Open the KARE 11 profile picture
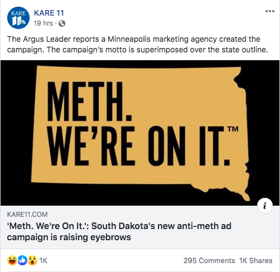This screenshot has height=272, width=280. point(18,18)
